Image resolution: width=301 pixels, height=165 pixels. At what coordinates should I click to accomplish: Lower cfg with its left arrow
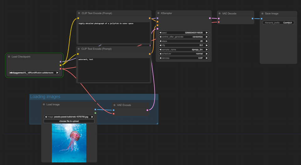160,45
